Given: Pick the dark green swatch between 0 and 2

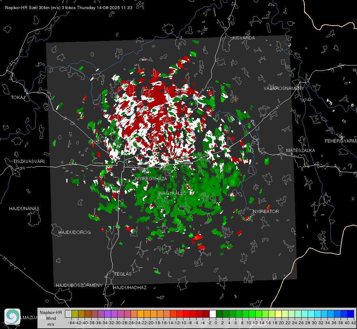Looking at the screenshot, I should pos(219,314).
